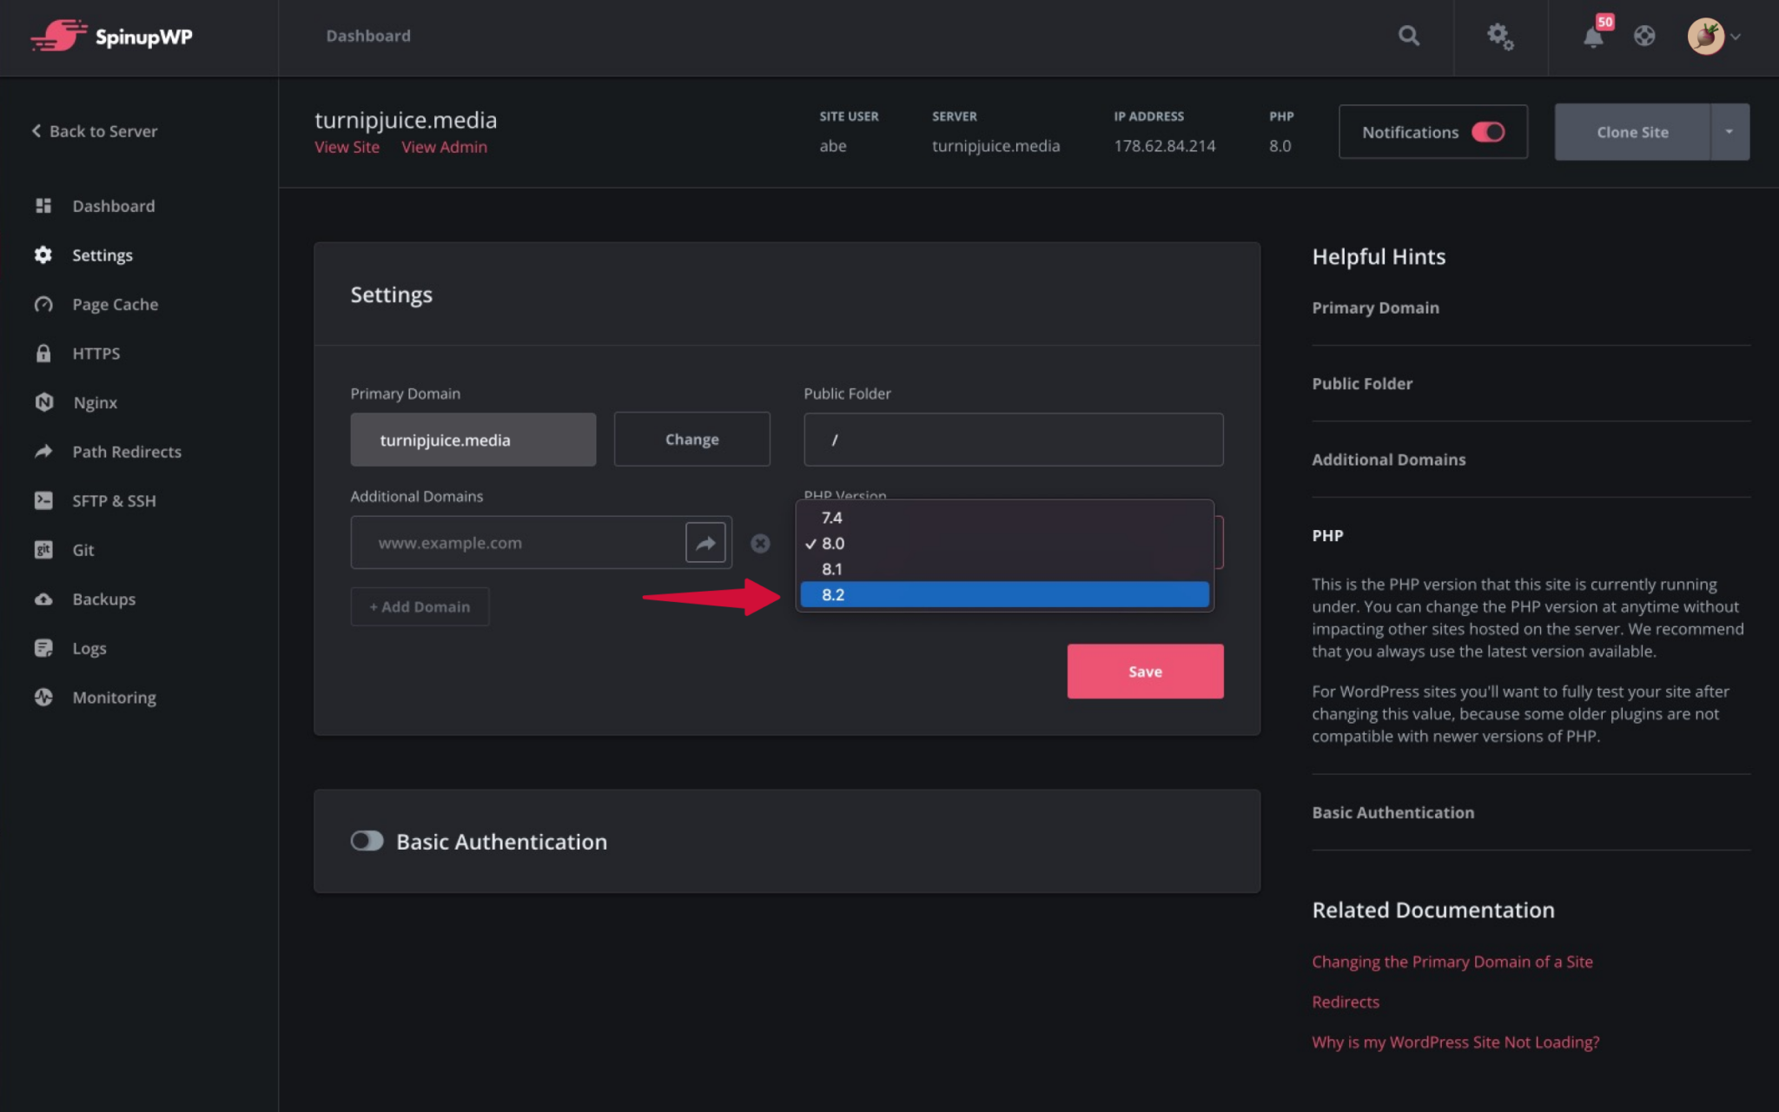Click the SpinupWP logo
The height and width of the screenshot is (1112, 1779).
point(111,36)
